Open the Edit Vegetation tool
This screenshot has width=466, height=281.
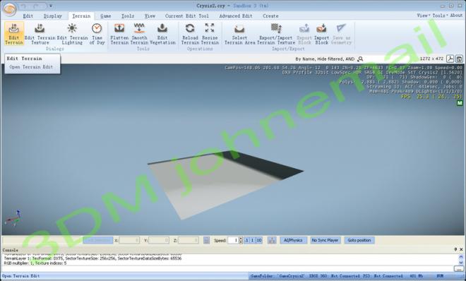[162, 34]
